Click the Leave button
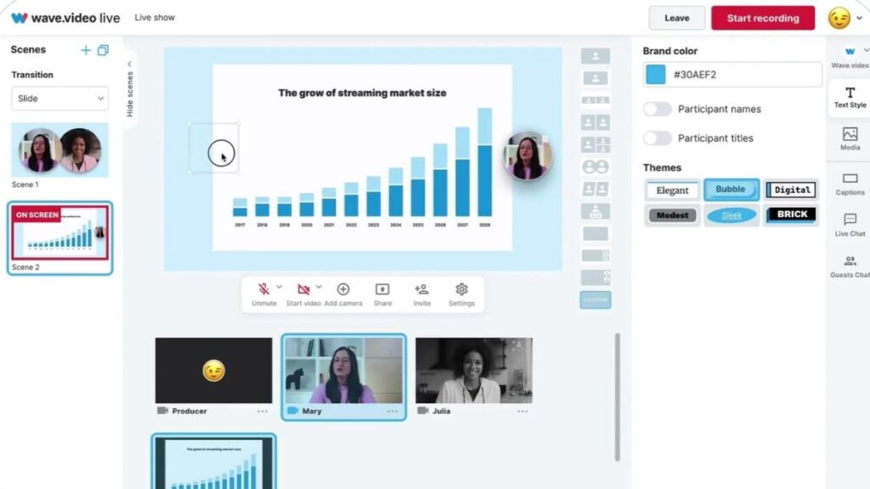870x489 pixels. (676, 18)
